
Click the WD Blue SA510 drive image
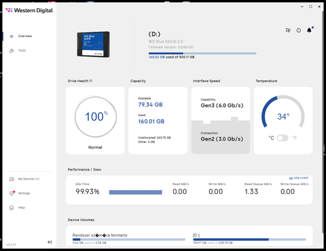tap(93, 44)
